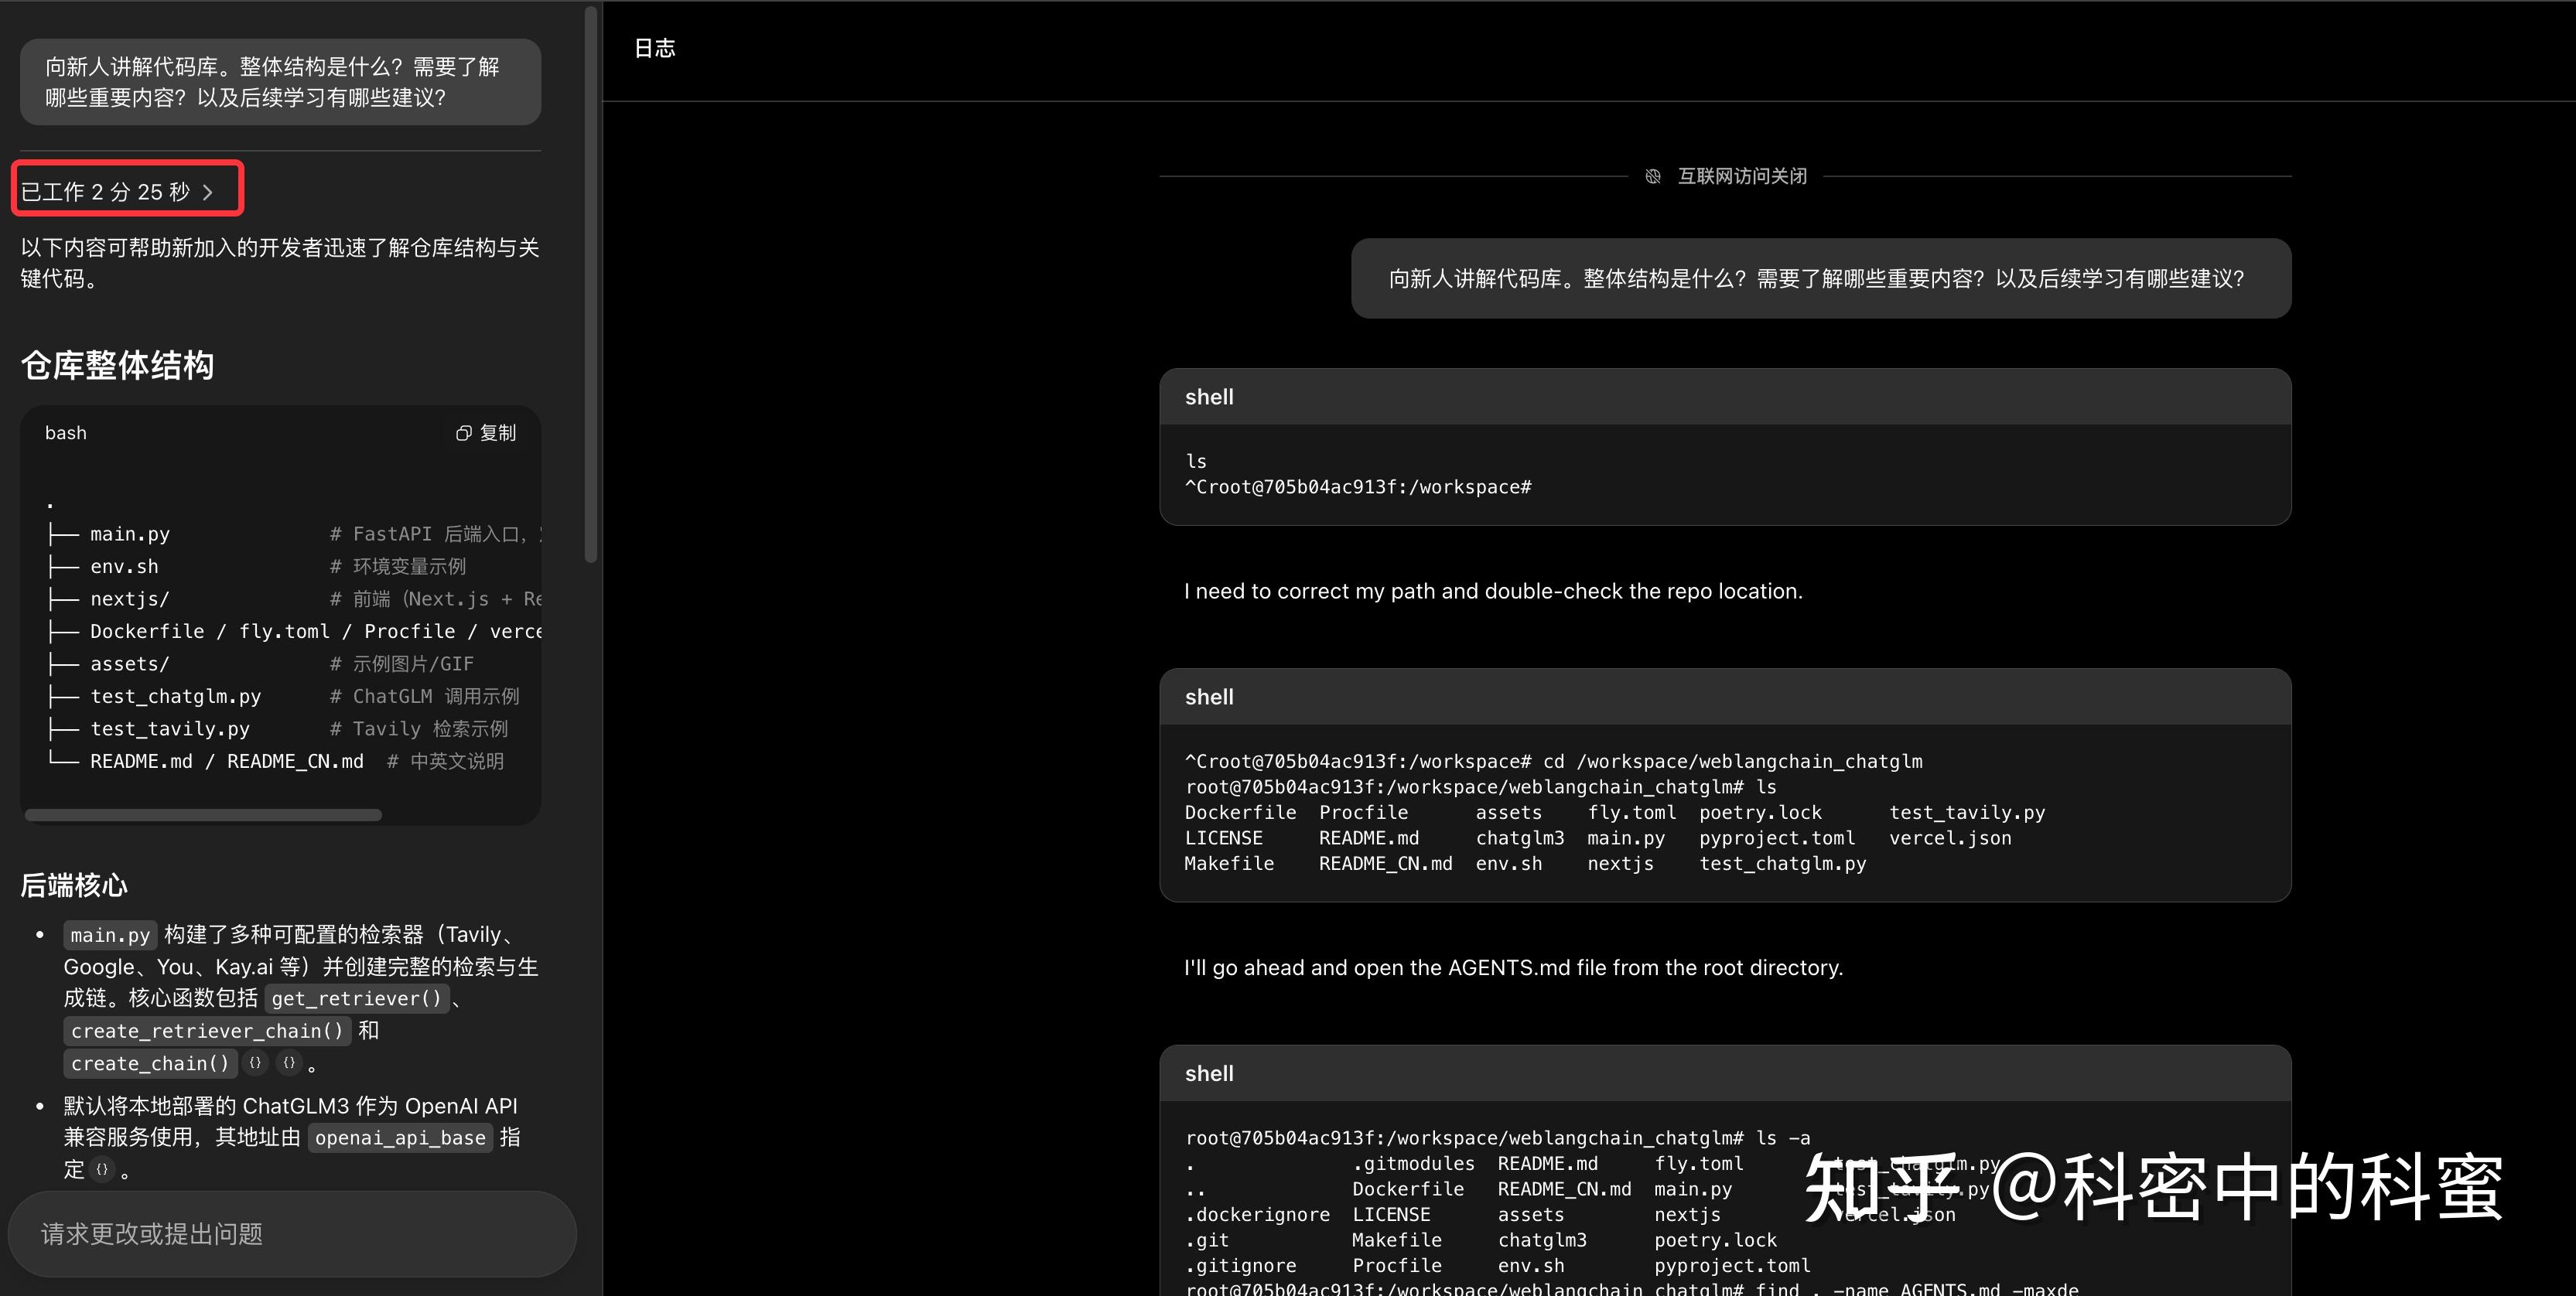Open the second {} reference chip after create_chain()
The image size is (2576, 1296).
pyautogui.click(x=289, y=1063)
